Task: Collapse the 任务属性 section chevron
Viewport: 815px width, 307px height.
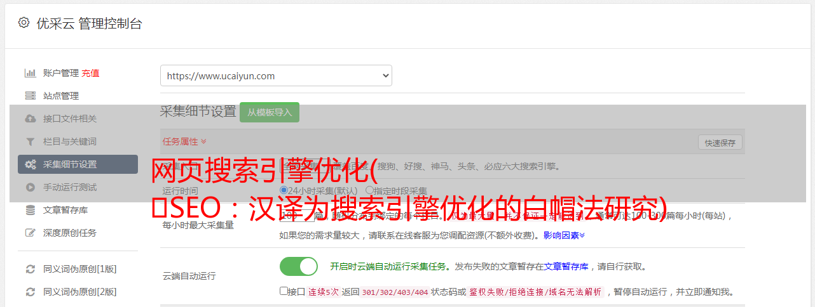Action: (x=203, y=141)
